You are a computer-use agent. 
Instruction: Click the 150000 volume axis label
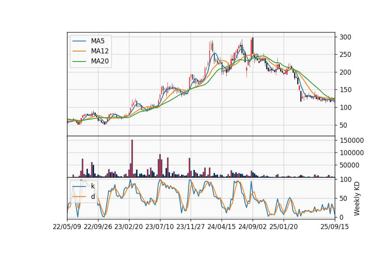click(x=352, y=140)
